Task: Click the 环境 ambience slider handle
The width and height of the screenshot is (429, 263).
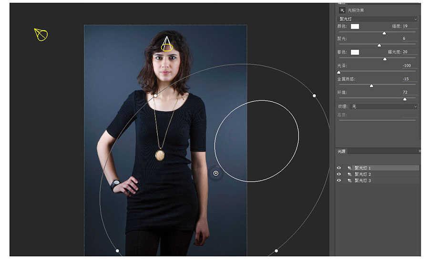Action: click(405, 99)
